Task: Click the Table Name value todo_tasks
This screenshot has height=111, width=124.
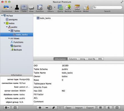Action: pyautogui.click(x=67, y=73)
